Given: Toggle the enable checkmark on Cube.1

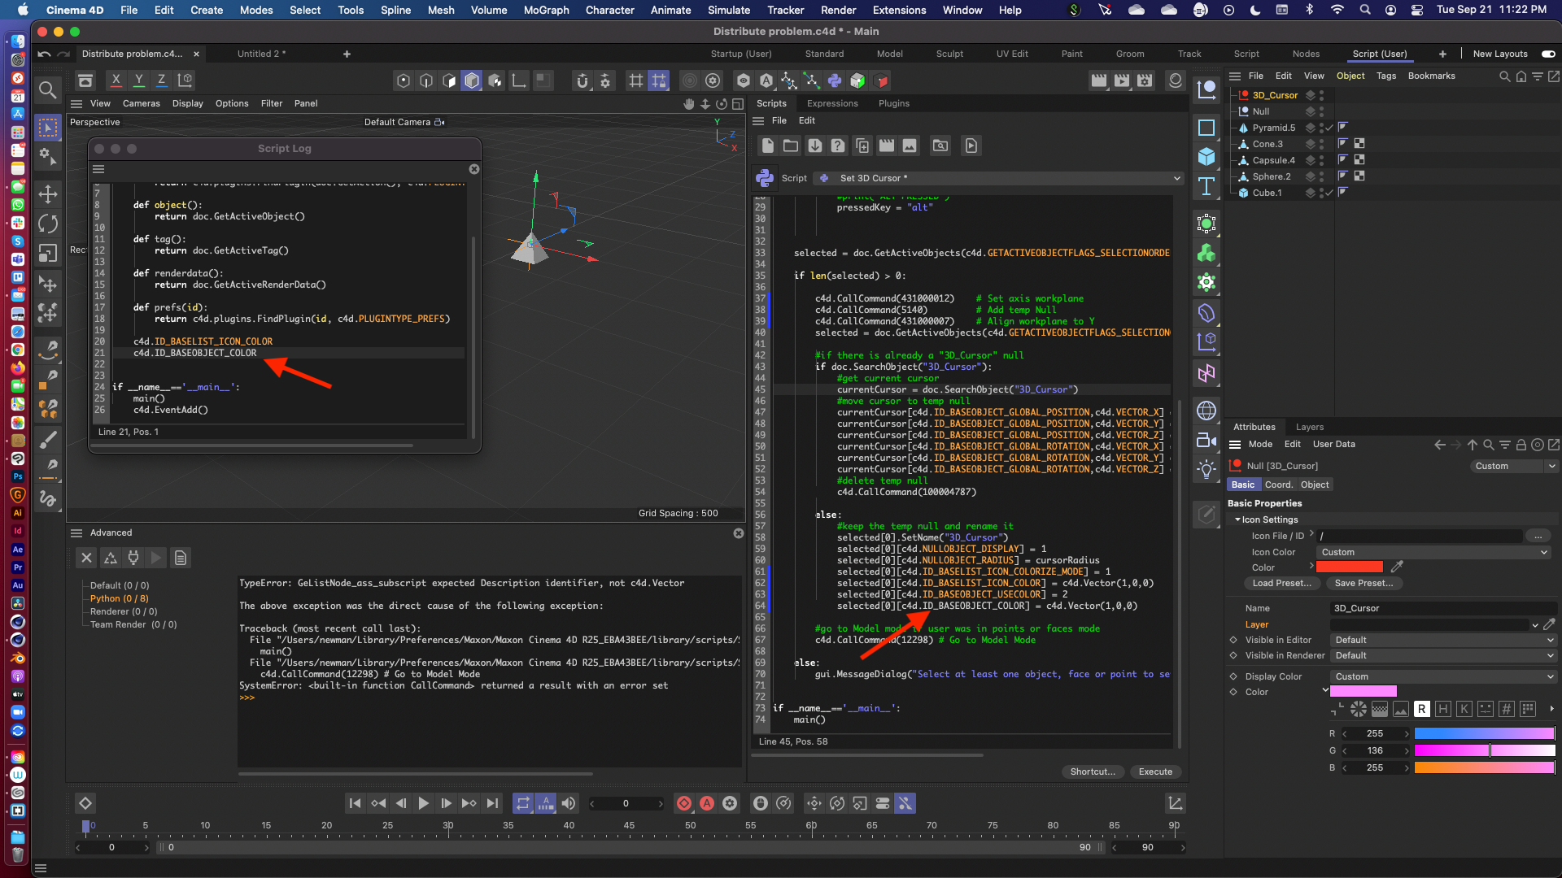Looking at the screenshot, I should point(1329,193).
